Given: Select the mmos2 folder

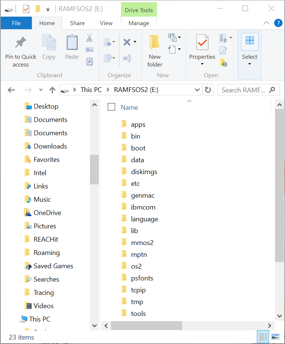Looking at the screenshot, I should pos(142,243).
